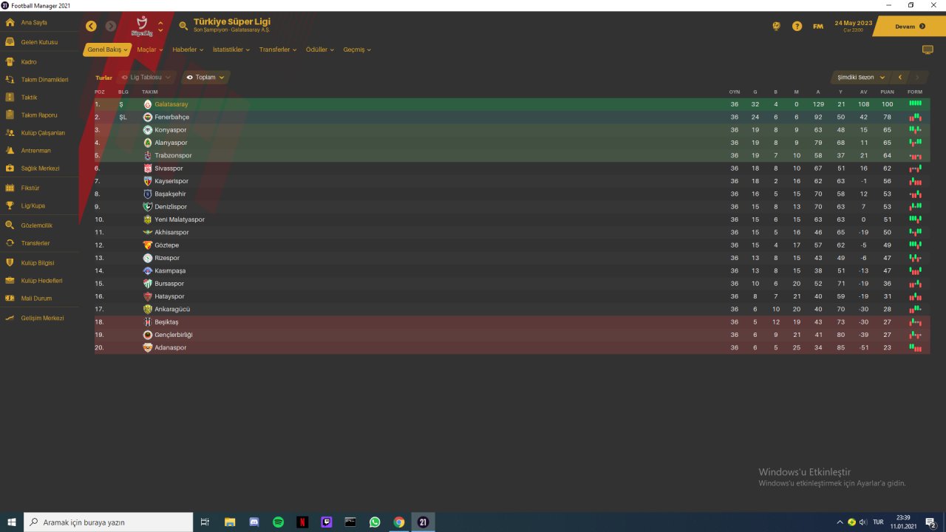Viewport: 946px width, 532px height.
Task: Click the greyed forward navigation arrow
Action: [111, 26]
